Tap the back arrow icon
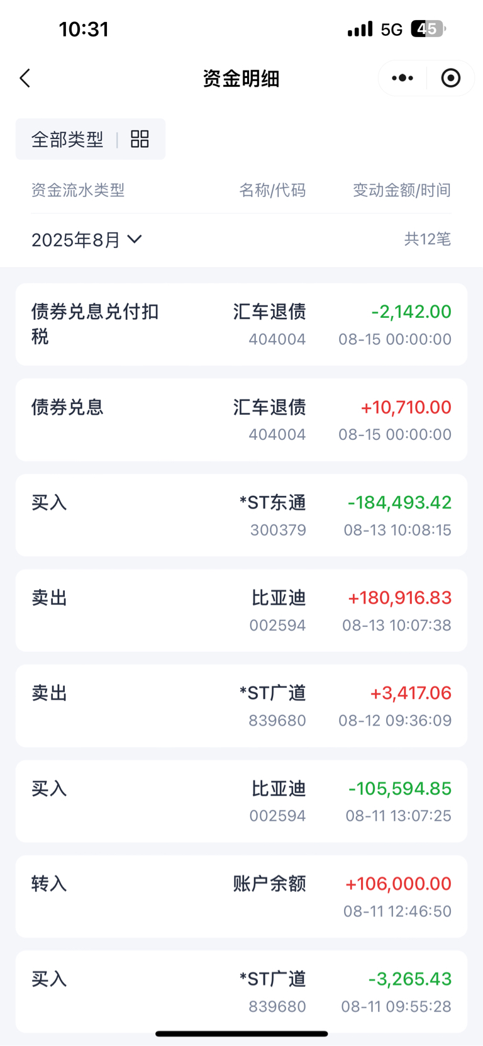The height and width of the screenshot is (1046, 483). click(25, 79)
